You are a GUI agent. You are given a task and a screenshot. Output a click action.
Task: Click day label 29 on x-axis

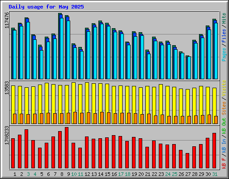201,174
